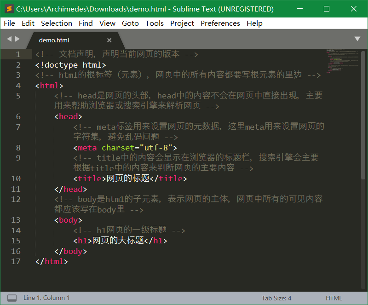
Task: Open the HTML syntax selector in status bar
Action: click(x=334, y=298)
